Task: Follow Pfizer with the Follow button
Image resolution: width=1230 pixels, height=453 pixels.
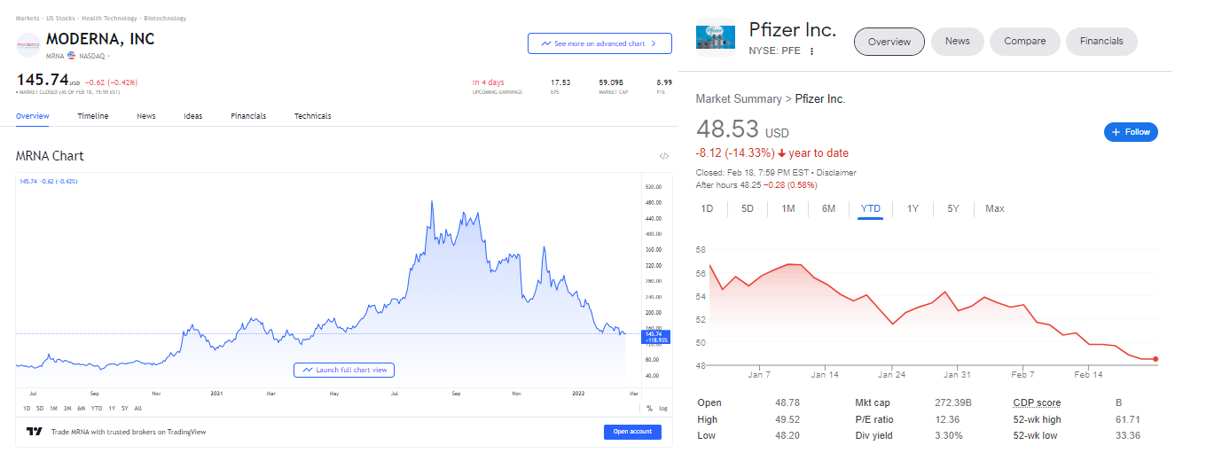Action: (1131, 132)
